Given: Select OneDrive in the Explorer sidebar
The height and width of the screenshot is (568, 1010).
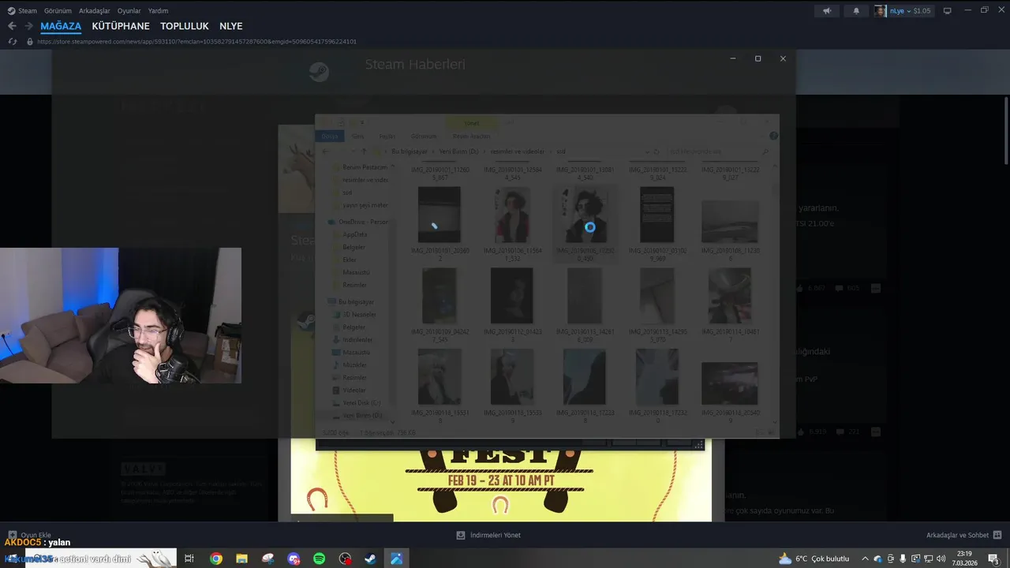Looking at the screenshot, I should (x=358, y=222).
